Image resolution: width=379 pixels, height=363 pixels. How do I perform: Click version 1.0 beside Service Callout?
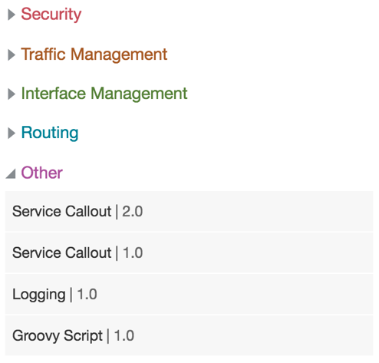133,253
